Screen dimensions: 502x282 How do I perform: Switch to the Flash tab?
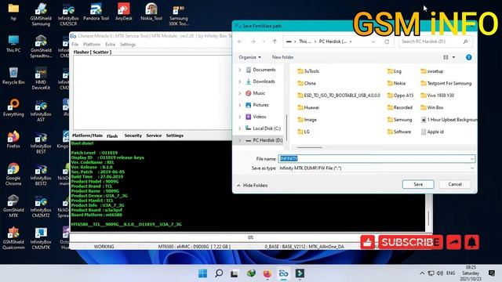[112, 136]
